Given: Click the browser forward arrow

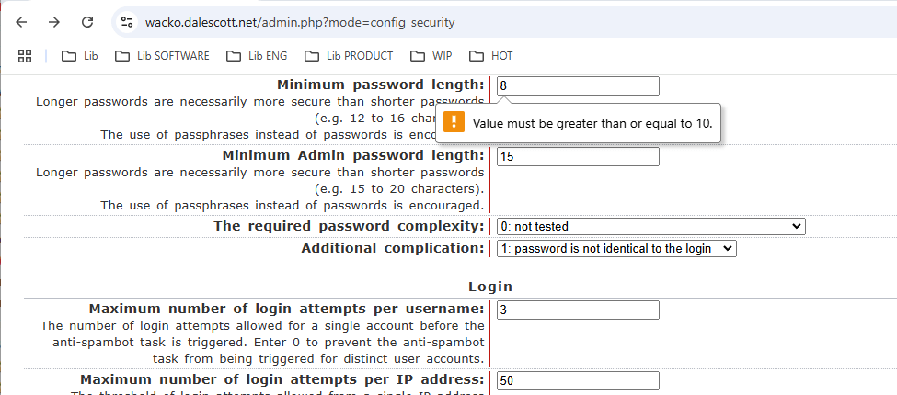Looking at the screenshot, I should pyautogui.click(x=54, y=22).
